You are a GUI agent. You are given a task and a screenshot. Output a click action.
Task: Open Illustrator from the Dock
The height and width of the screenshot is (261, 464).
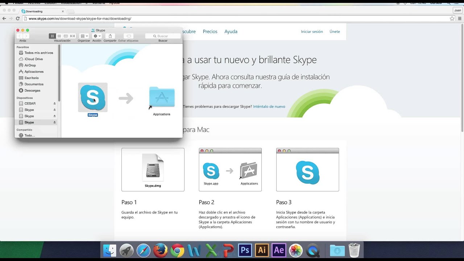click(x=262, y=250)
